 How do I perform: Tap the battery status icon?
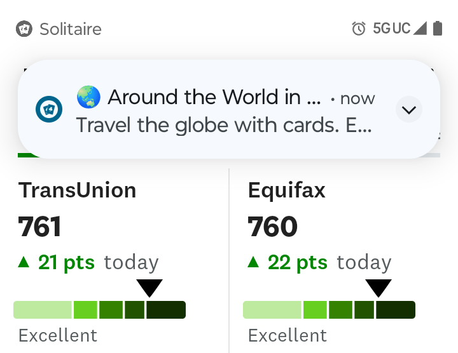click(x=438, y=29)
